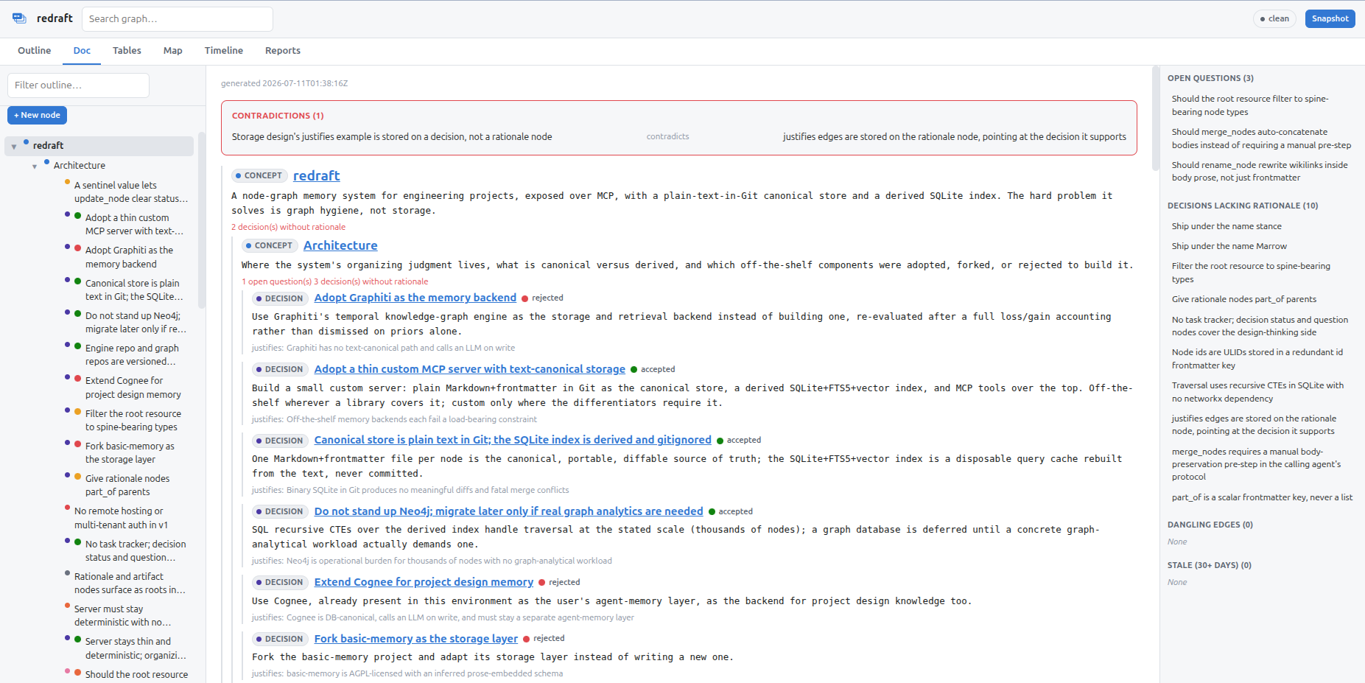This screenshot has height=683, width=1365.
Task: Select 'Canonical store is plain text in Git' outline item
Action: point(133,290)
